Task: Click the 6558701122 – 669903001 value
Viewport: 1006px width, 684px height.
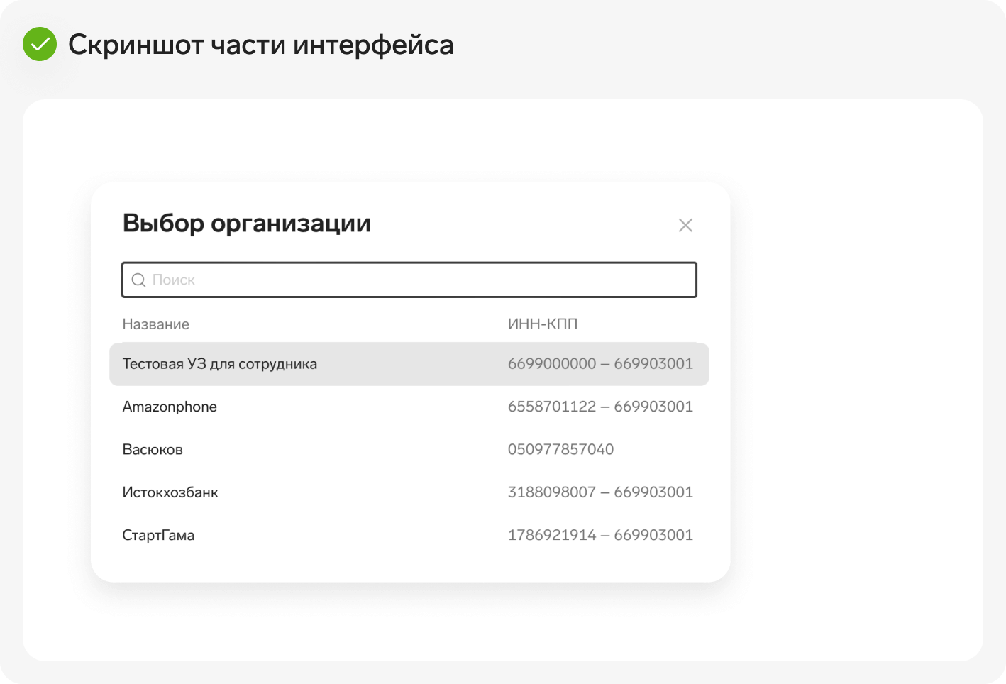Action: [x=600, y=407]
